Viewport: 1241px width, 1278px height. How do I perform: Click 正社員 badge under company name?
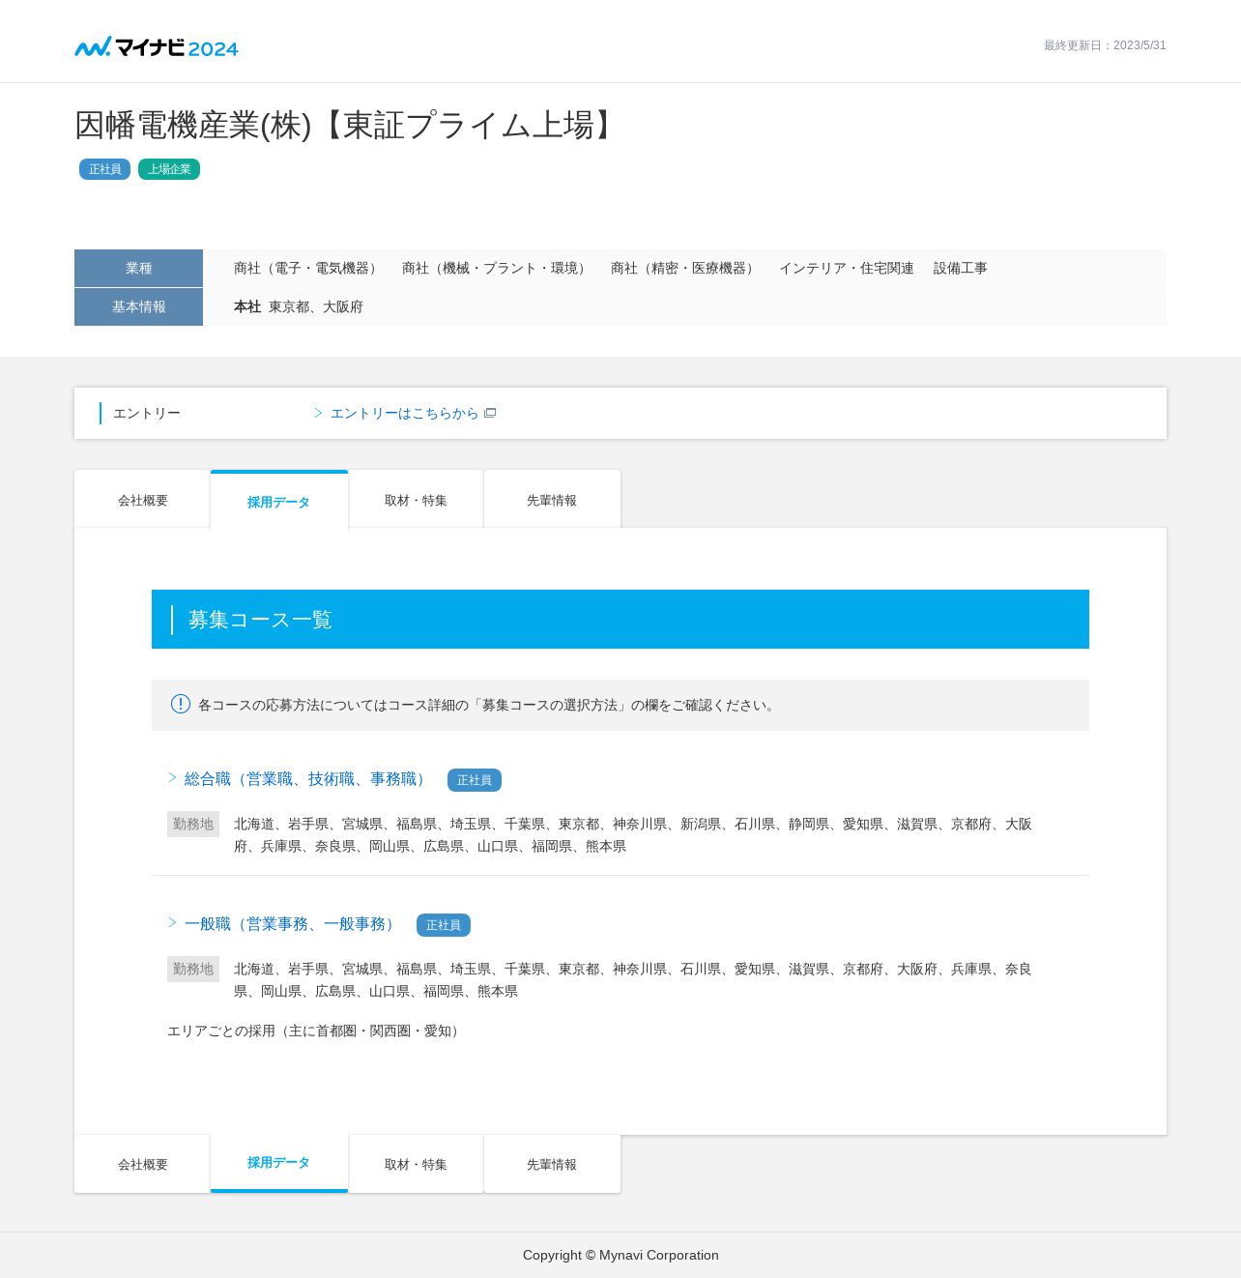coord(104,169)
